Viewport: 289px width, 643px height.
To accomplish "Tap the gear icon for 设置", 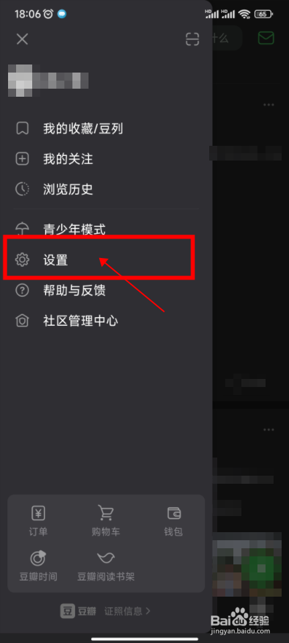I will click(x=22, y=260).
